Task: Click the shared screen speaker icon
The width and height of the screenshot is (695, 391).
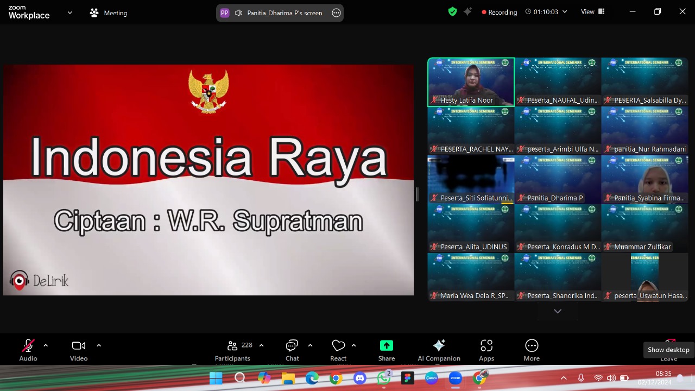Action: 238,12
